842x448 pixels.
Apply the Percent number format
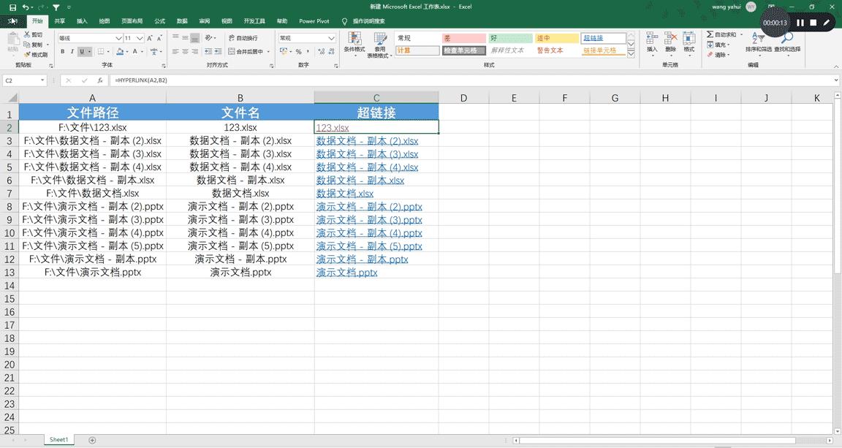(x=299, y=52)
